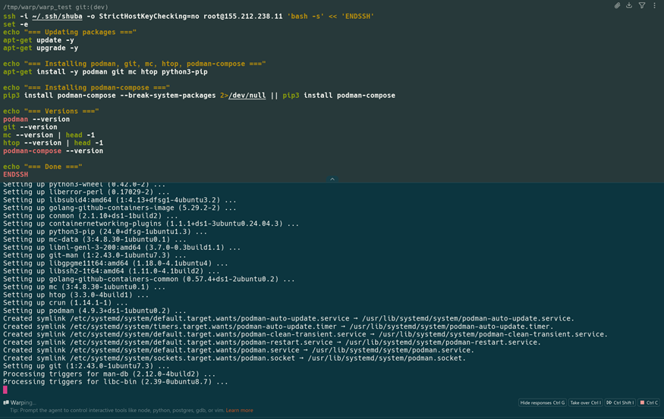Click the /dev/null path in the command
Image resolution: width=664 pixels, height=419 pixels.
click(247, 95)
